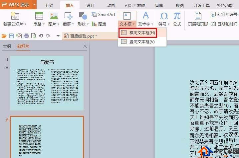239x158 pixels.
Task: Insert SmartArt graphic
Action: [103, 15]
